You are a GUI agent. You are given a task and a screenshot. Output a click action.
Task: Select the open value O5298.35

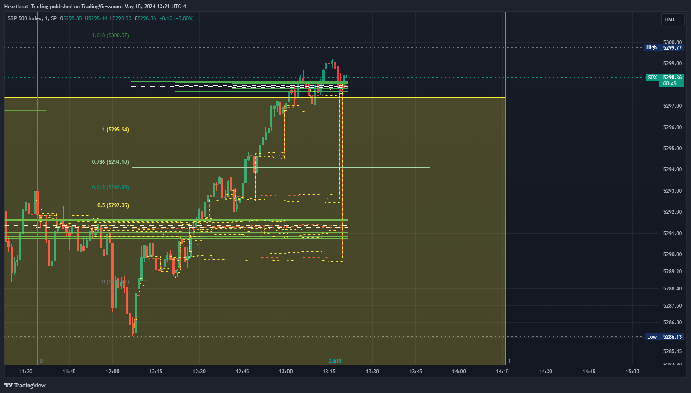click(71, 18)
